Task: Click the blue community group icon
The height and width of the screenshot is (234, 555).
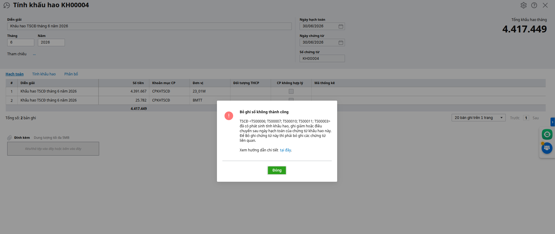Action: click(x=547, y=148)
